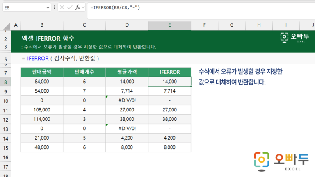Screen dimensions: 315x177
Task: Select 평균가격 cell 38,000 in row 12
Action: click(127, 119)
